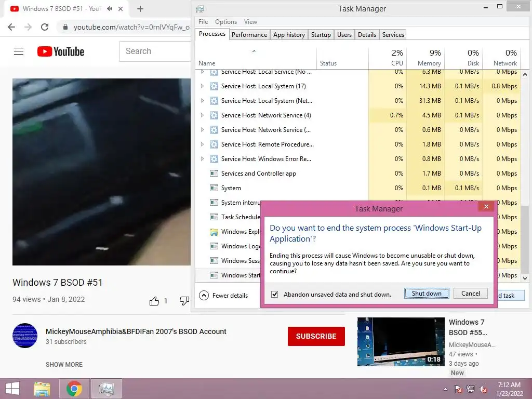Sort processes by Memory column
Image resolution: width=532 pixels, height=399 pixels.
(426, 58)
